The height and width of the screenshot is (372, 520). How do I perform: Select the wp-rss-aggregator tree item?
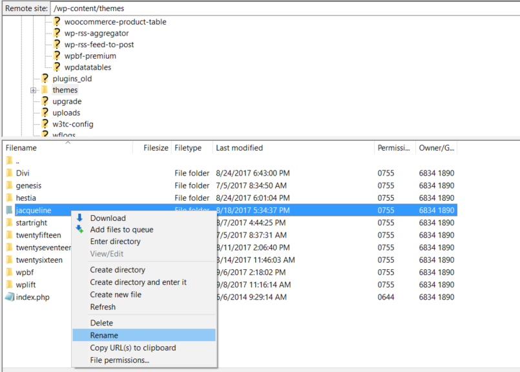[96, 33]
